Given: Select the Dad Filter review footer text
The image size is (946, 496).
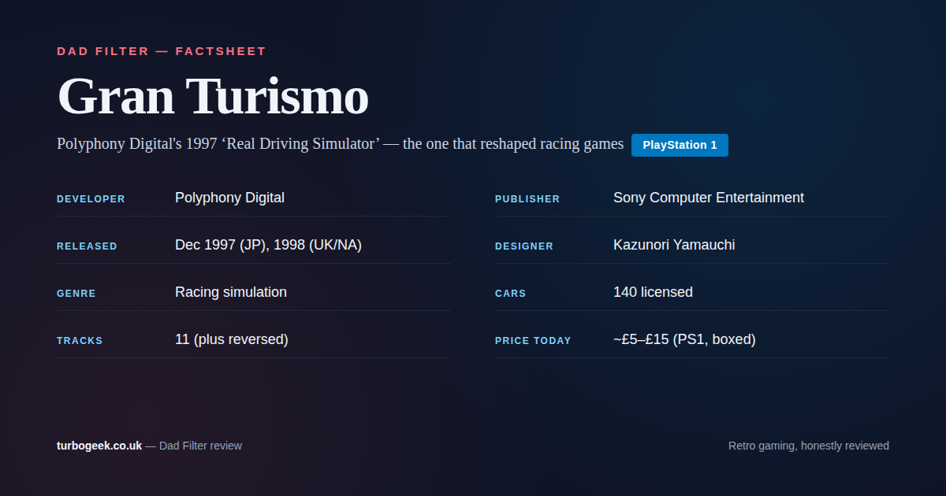Looking at the screenshot, I should point(200,446).
